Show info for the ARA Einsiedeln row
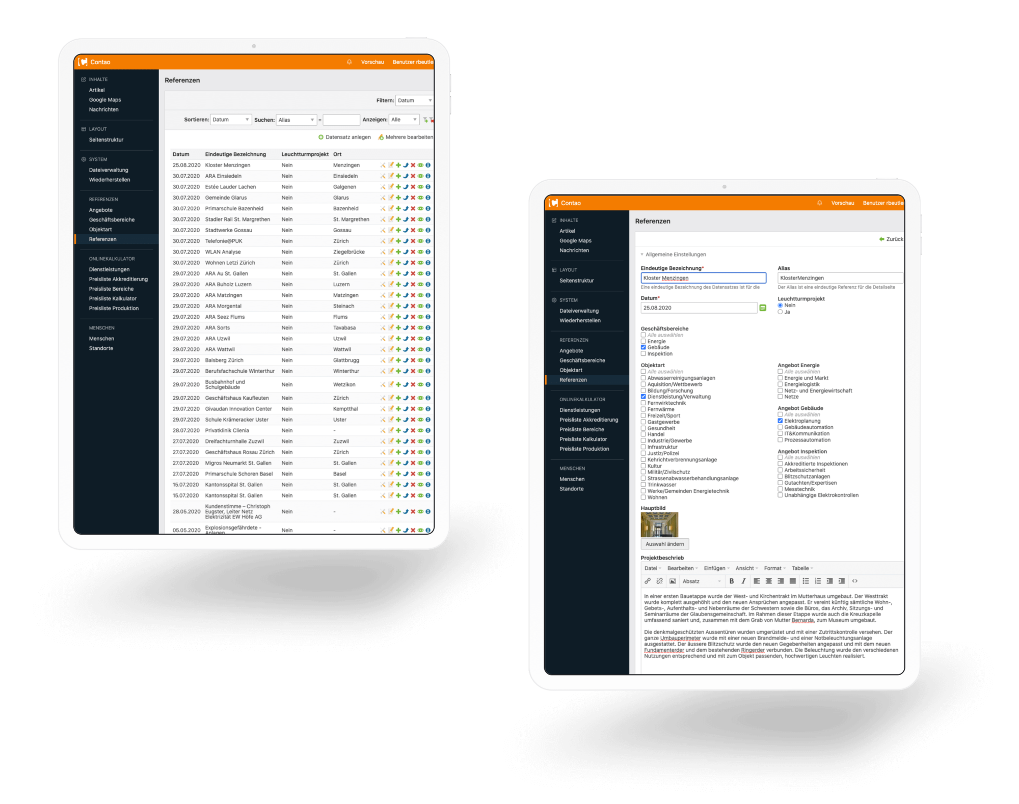This screenshot has width=1019, height=804. click(x=428, y=176)
